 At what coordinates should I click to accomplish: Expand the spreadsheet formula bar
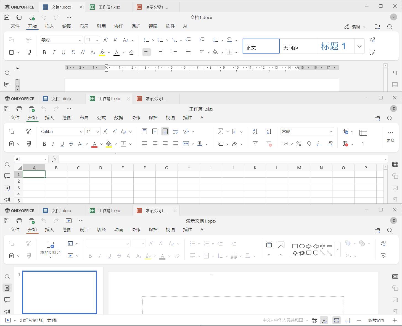click(x=385, y=159)
